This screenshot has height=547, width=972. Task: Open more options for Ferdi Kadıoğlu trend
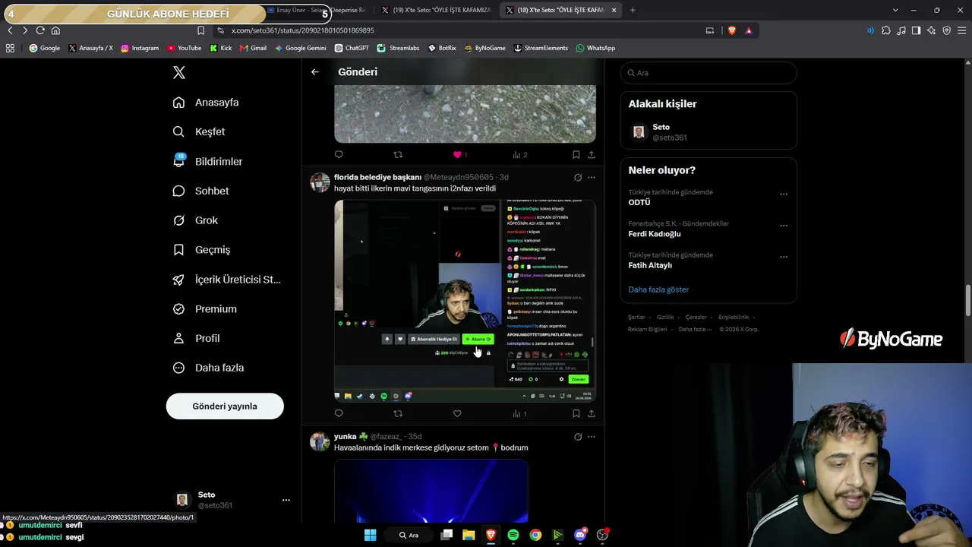coord(784,226)
